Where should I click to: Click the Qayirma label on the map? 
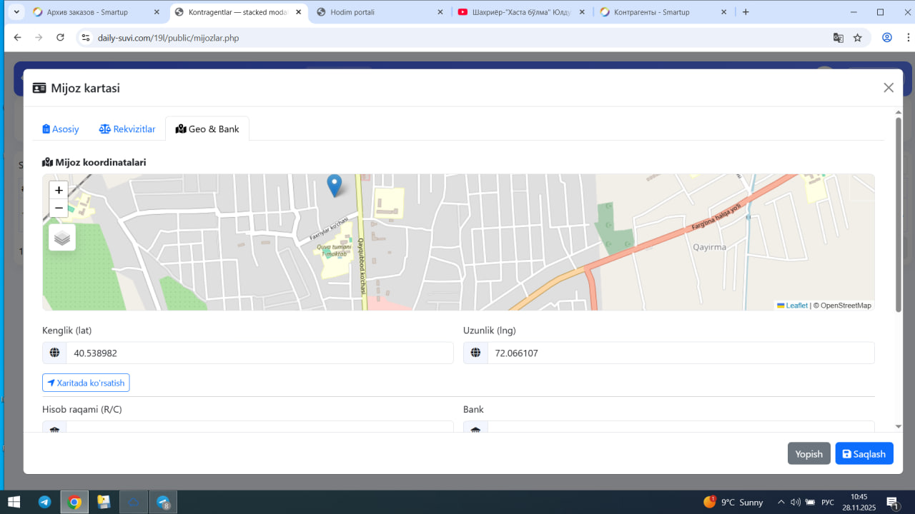pos(709,247)
